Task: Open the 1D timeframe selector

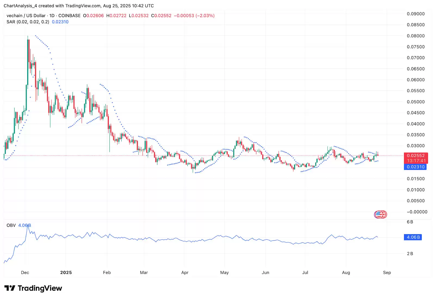Action: coord(52,16)
